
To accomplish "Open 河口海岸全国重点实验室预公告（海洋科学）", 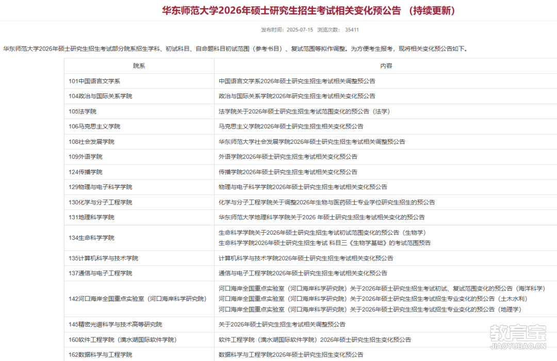I will click(x=382, y=288).
